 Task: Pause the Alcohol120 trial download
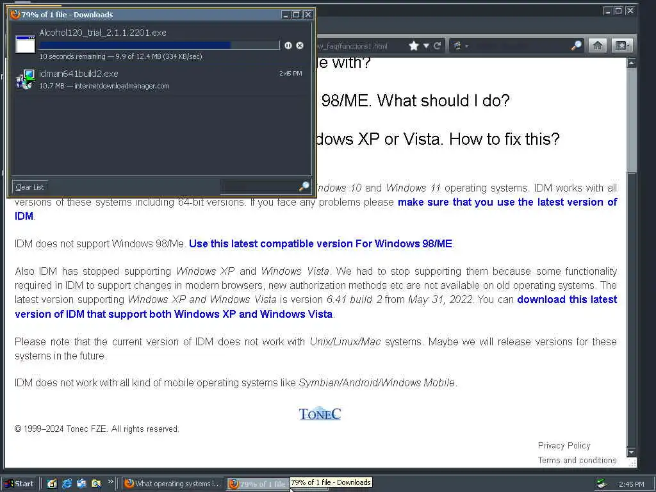[288, 45]
